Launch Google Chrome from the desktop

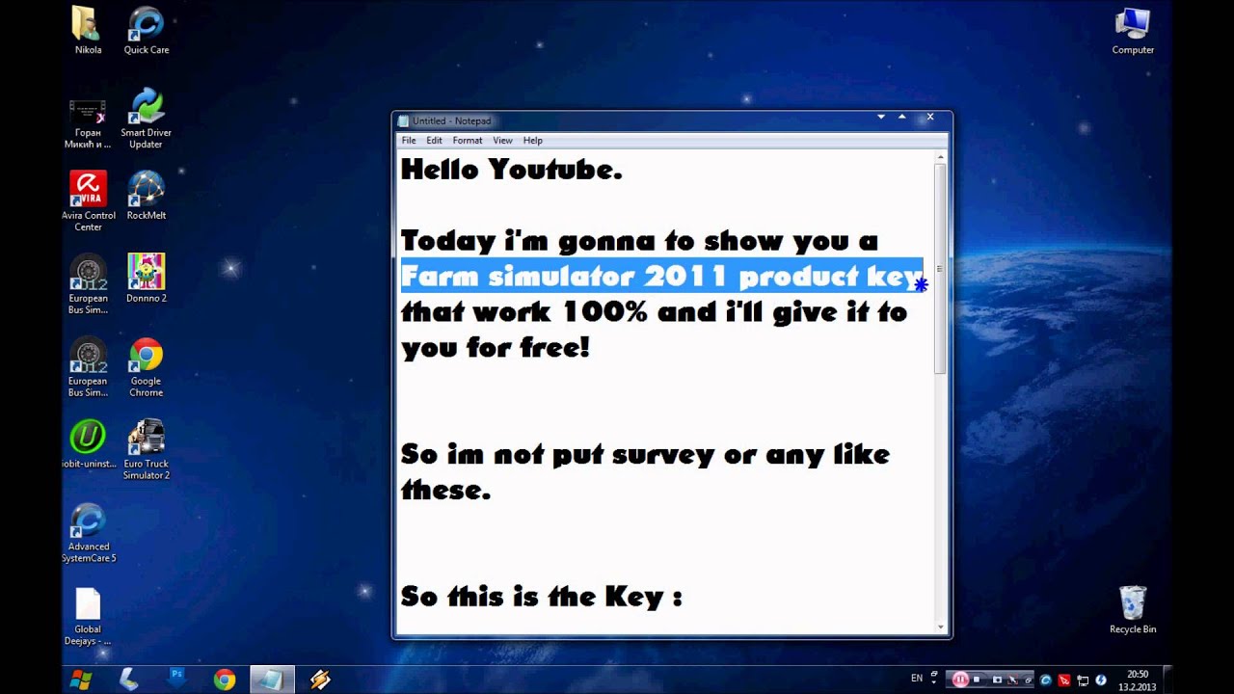coord(147,366)
